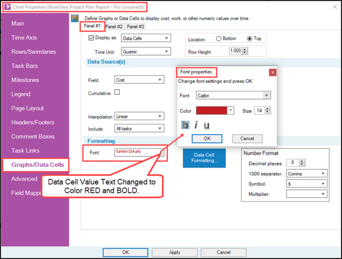This screenshot has width=342, height=259.
Task: Close the Font properties dialog
Action: (272, 73)
